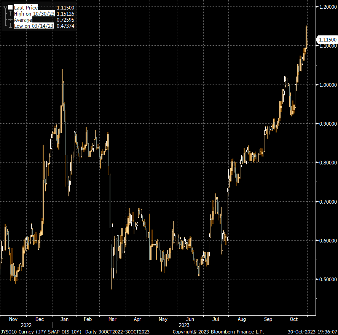Viewport: 338px width, 335px height.
Task: Click the 0.80000 y-axis label
Action: point(328,163)
